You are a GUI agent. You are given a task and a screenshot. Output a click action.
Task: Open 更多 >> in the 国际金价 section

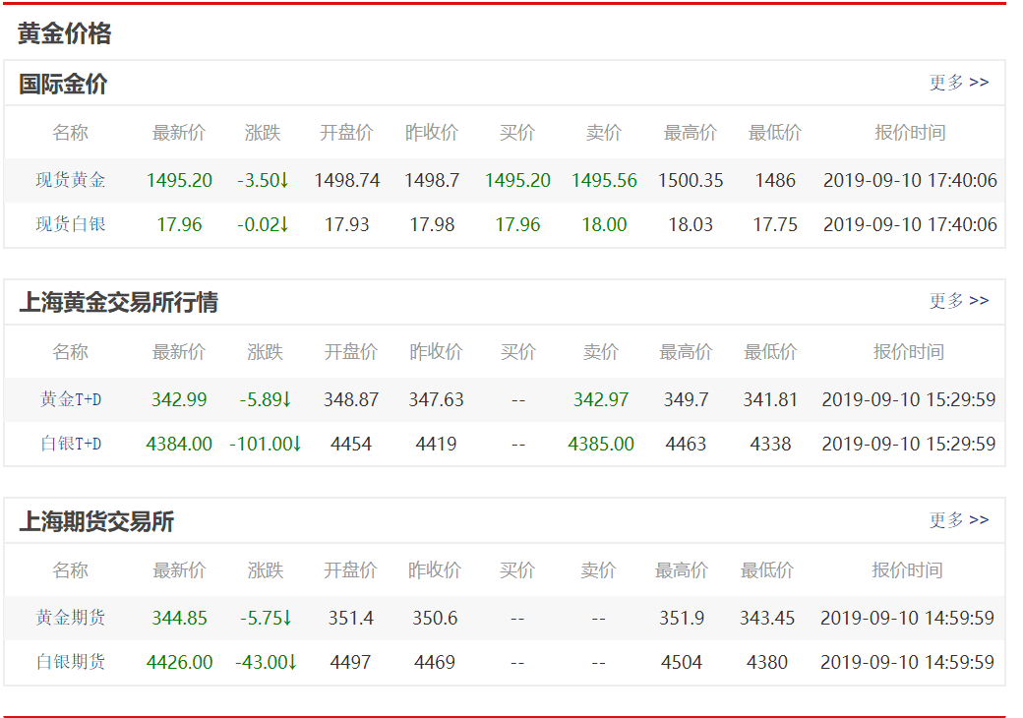click(959, 83)
